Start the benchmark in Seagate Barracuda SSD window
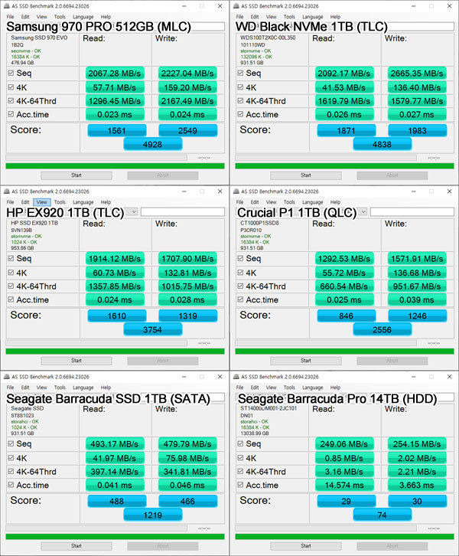 pyautogui.click(x=76, y=546)
